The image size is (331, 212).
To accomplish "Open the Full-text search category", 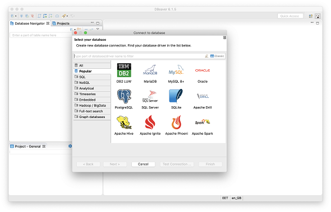I will [x=92, y=111].
